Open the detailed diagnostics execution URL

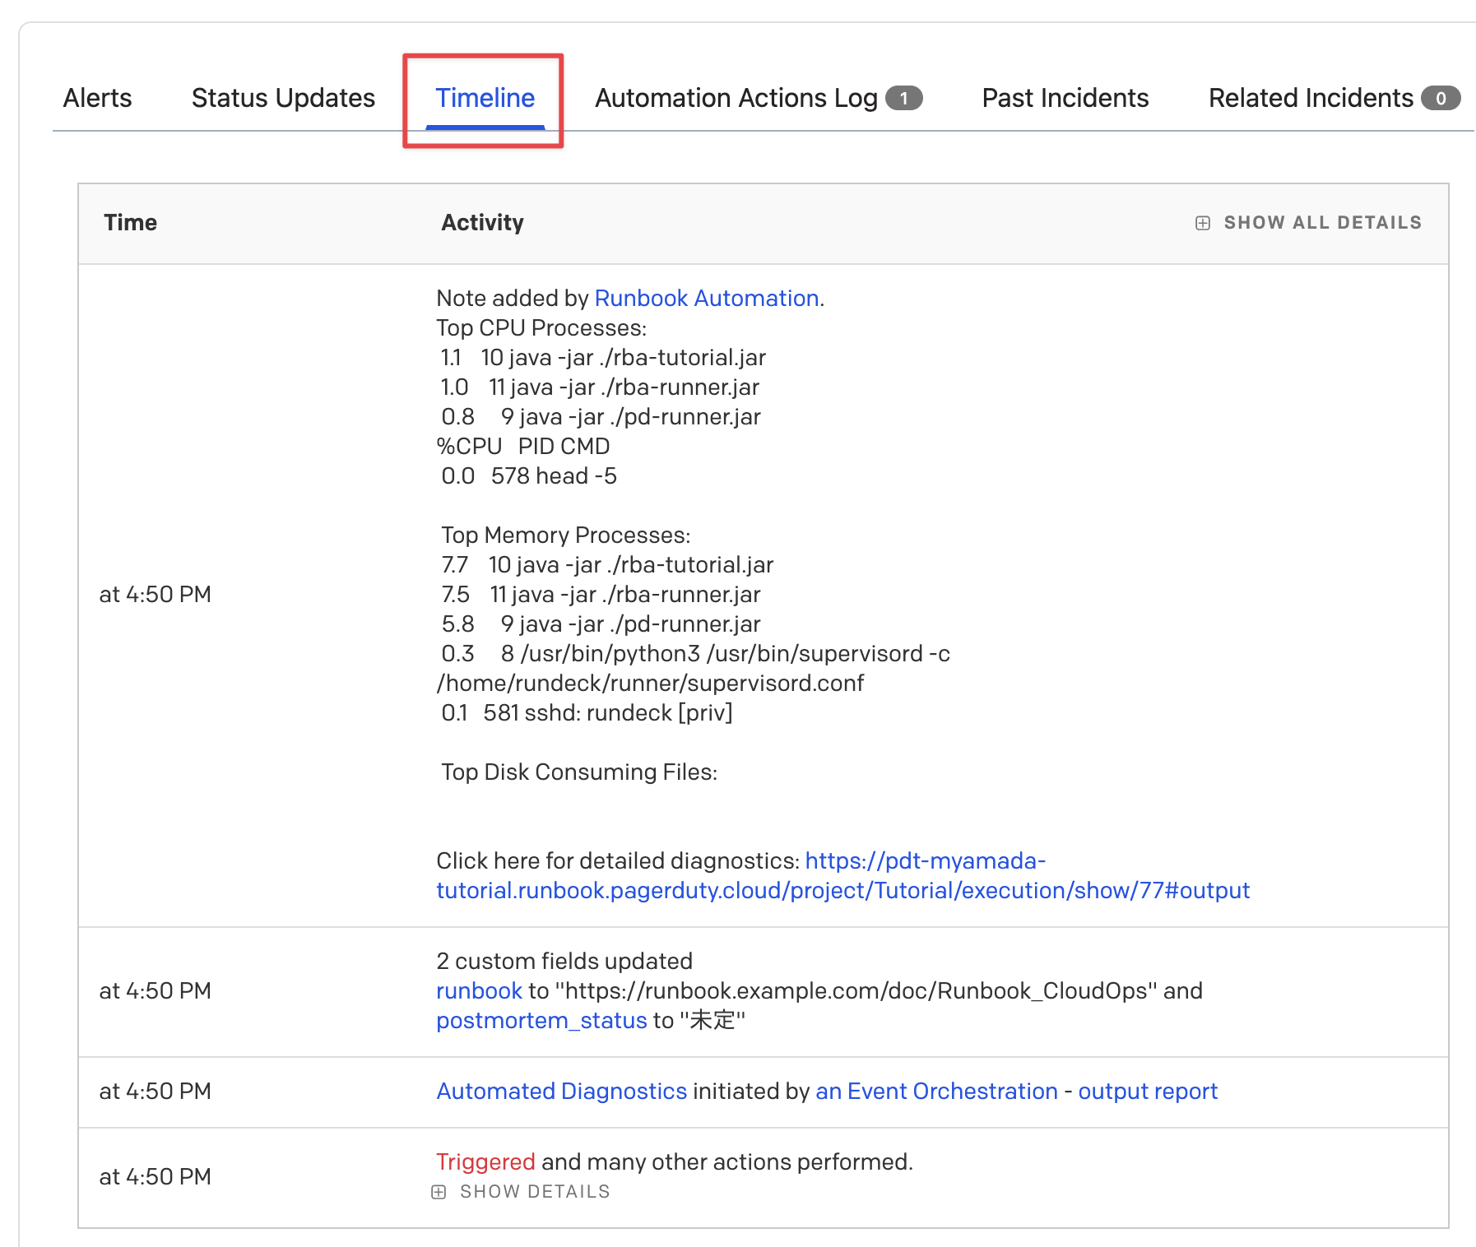point(842,875)
